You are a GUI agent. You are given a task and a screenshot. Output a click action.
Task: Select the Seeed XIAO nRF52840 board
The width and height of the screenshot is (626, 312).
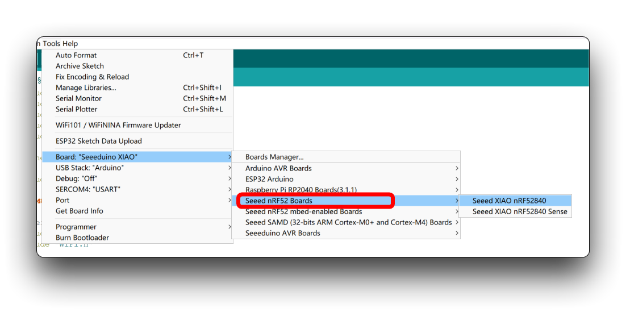click(x=515, y=201)
